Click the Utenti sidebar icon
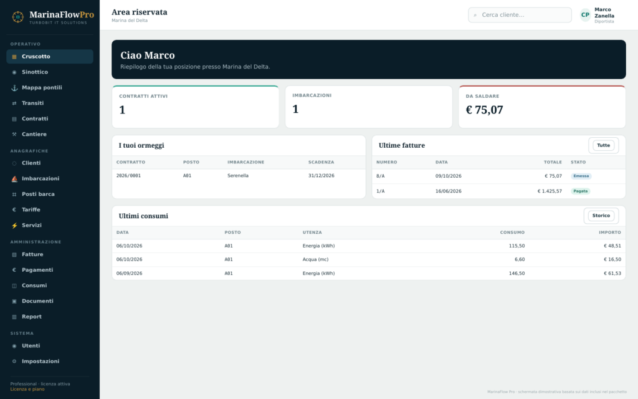Screen dimensions: 638x399 tap(14, 345)
